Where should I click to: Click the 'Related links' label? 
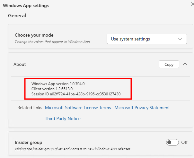click(30, 108)
